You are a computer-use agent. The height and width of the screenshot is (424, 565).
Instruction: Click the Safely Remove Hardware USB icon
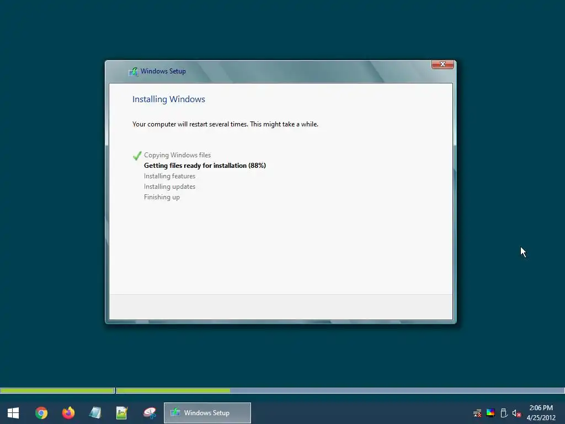[x=504, y=413]
